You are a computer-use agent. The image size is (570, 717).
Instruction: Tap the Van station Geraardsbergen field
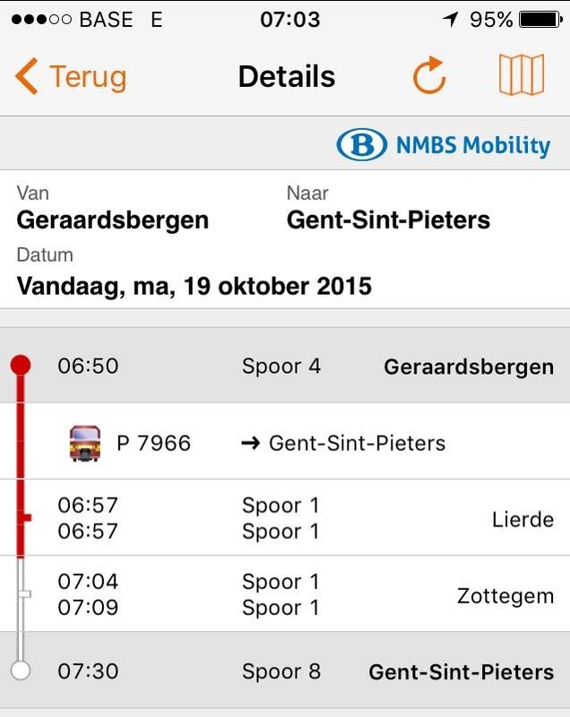(113, 220)
